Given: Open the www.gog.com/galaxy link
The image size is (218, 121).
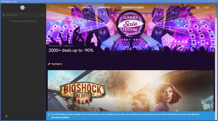Looking at the screenshot, I should (60, 117).
